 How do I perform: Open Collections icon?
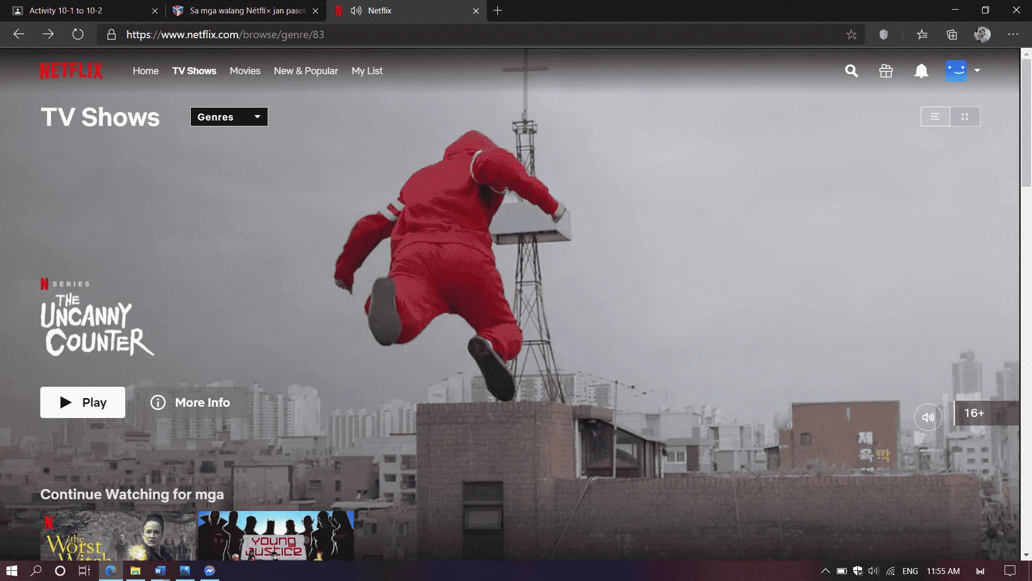(x=952, y=34)
